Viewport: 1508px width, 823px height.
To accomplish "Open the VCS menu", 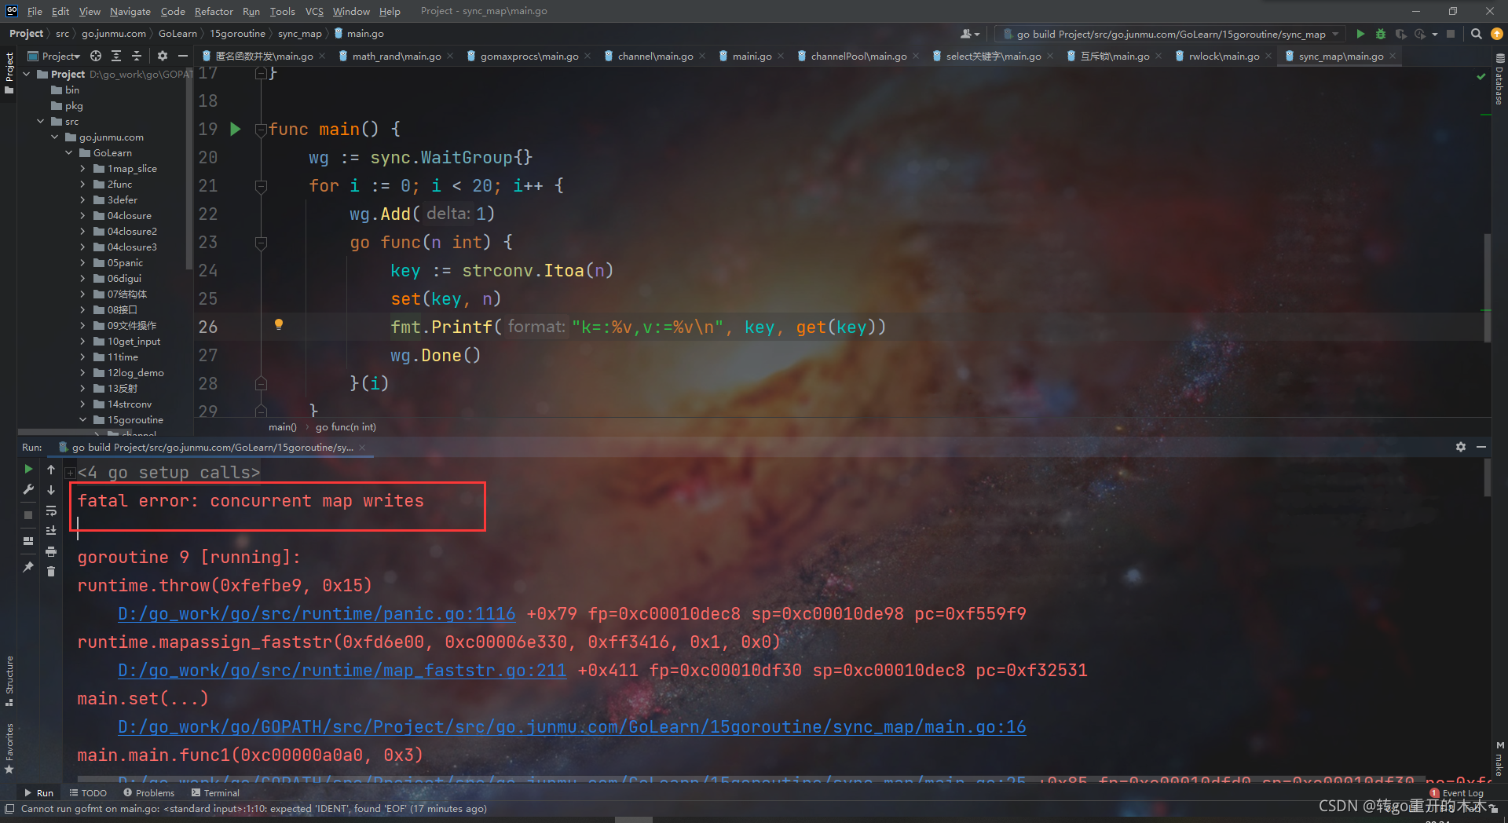I will pos(314,11).
